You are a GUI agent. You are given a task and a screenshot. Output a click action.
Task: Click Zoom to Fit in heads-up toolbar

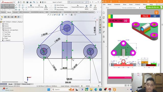tap(48, 15)
